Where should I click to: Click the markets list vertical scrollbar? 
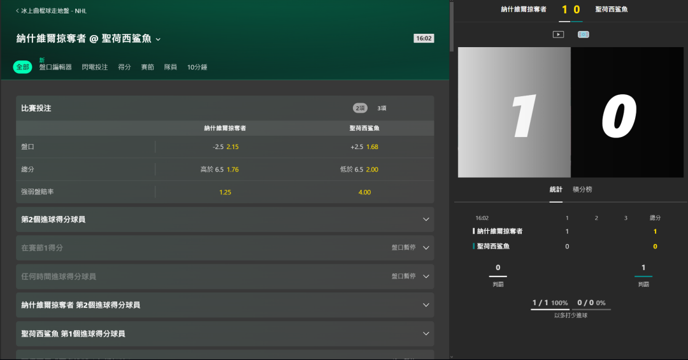click(452, 25)
